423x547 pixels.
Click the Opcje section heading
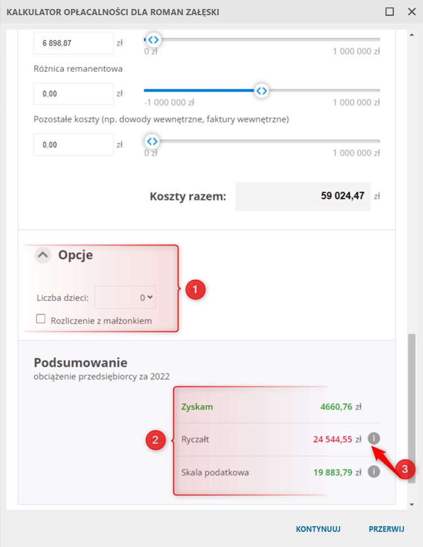[75, 256]
